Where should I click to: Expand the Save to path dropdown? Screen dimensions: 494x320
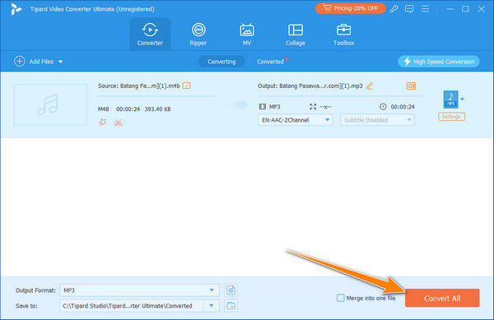pyautogui.click(x=212, y=305)
